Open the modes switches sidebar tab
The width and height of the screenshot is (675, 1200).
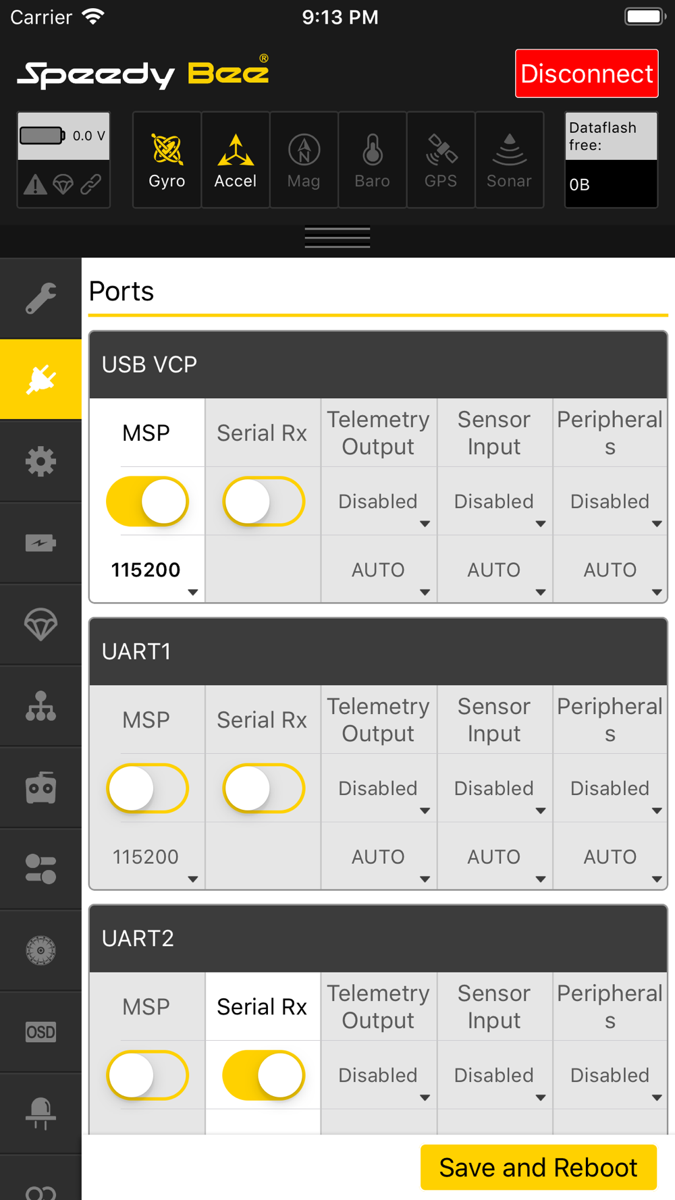coord(40,869)
